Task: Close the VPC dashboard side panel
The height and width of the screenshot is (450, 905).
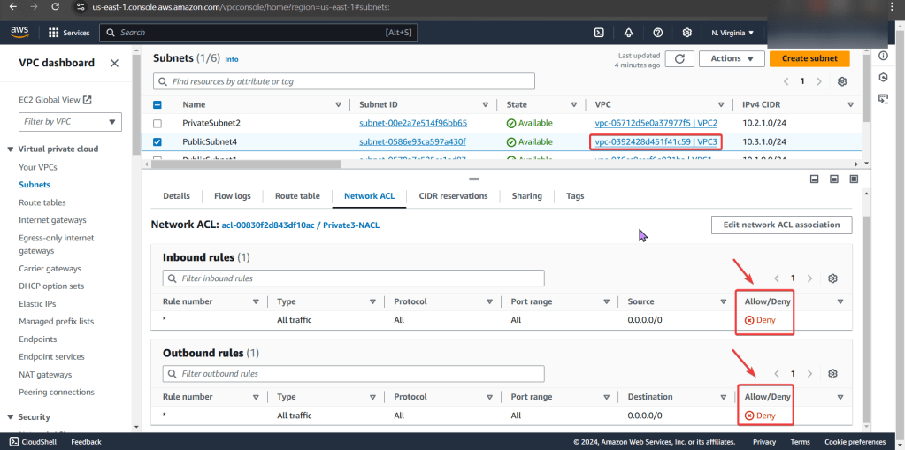Action: tap(114, 63)
